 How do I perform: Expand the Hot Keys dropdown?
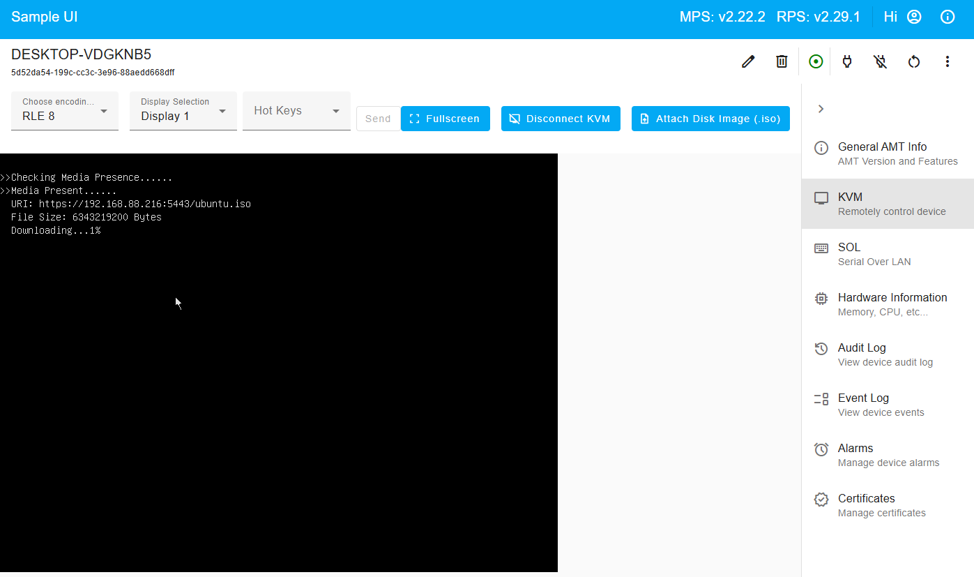click(296, 111)
